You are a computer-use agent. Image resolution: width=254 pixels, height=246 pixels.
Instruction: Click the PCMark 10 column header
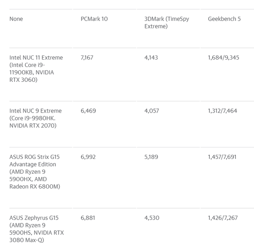tap(94, 19)
